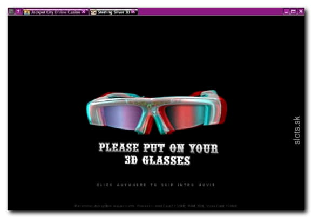
Task: Click the slots.sk watermark text
Action: (297, 130)
